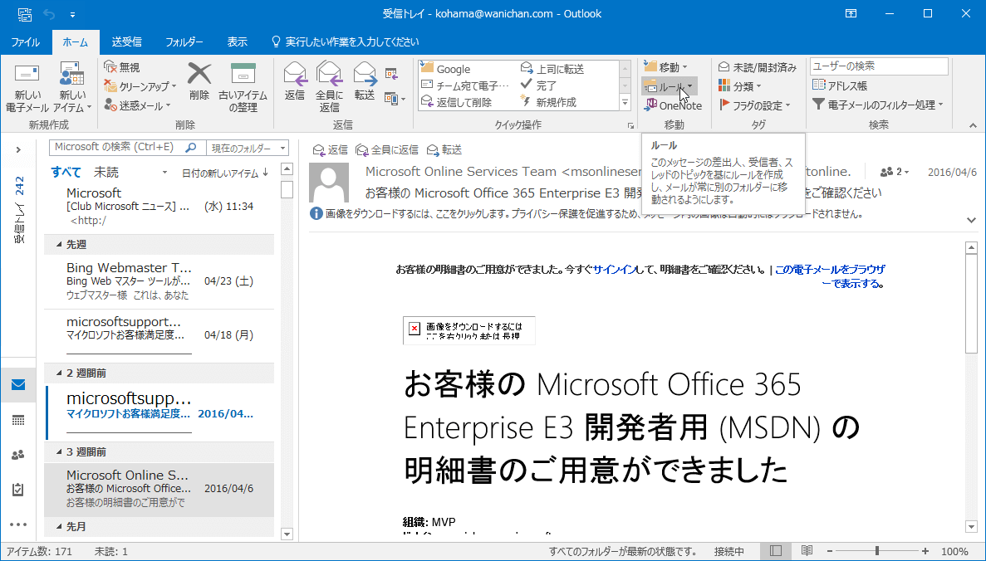Image resolution: width=986 pixels, height=561 pixels.
Task: Click the ユーザーの検索 input field
Action: (879, 66)
